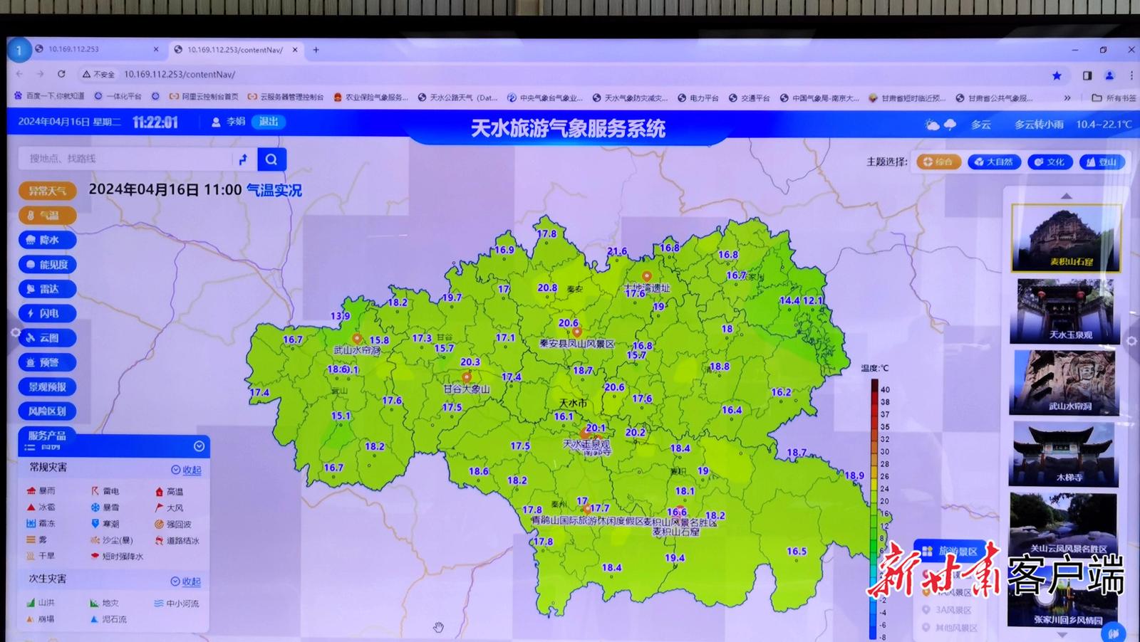Viewport: 1140px width, 642px height.
Task: Select the 闪电 lightning layer
Action: (47, 313)
